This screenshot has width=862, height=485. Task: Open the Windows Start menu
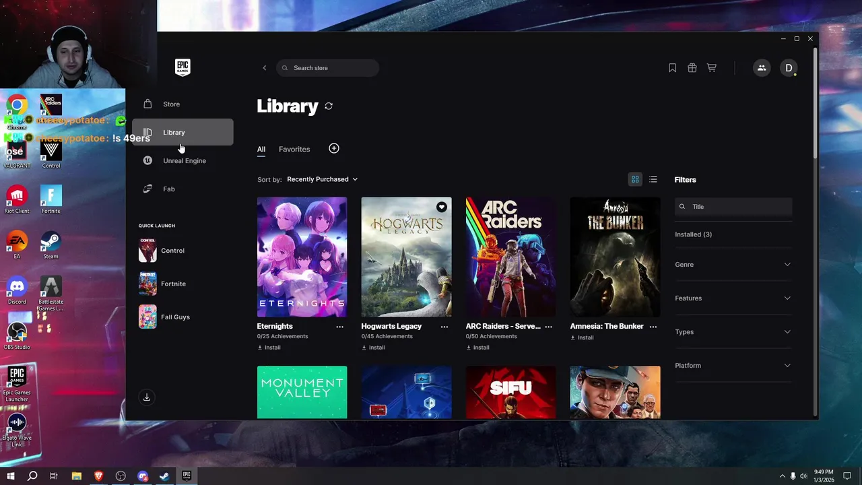pos(11,476)
